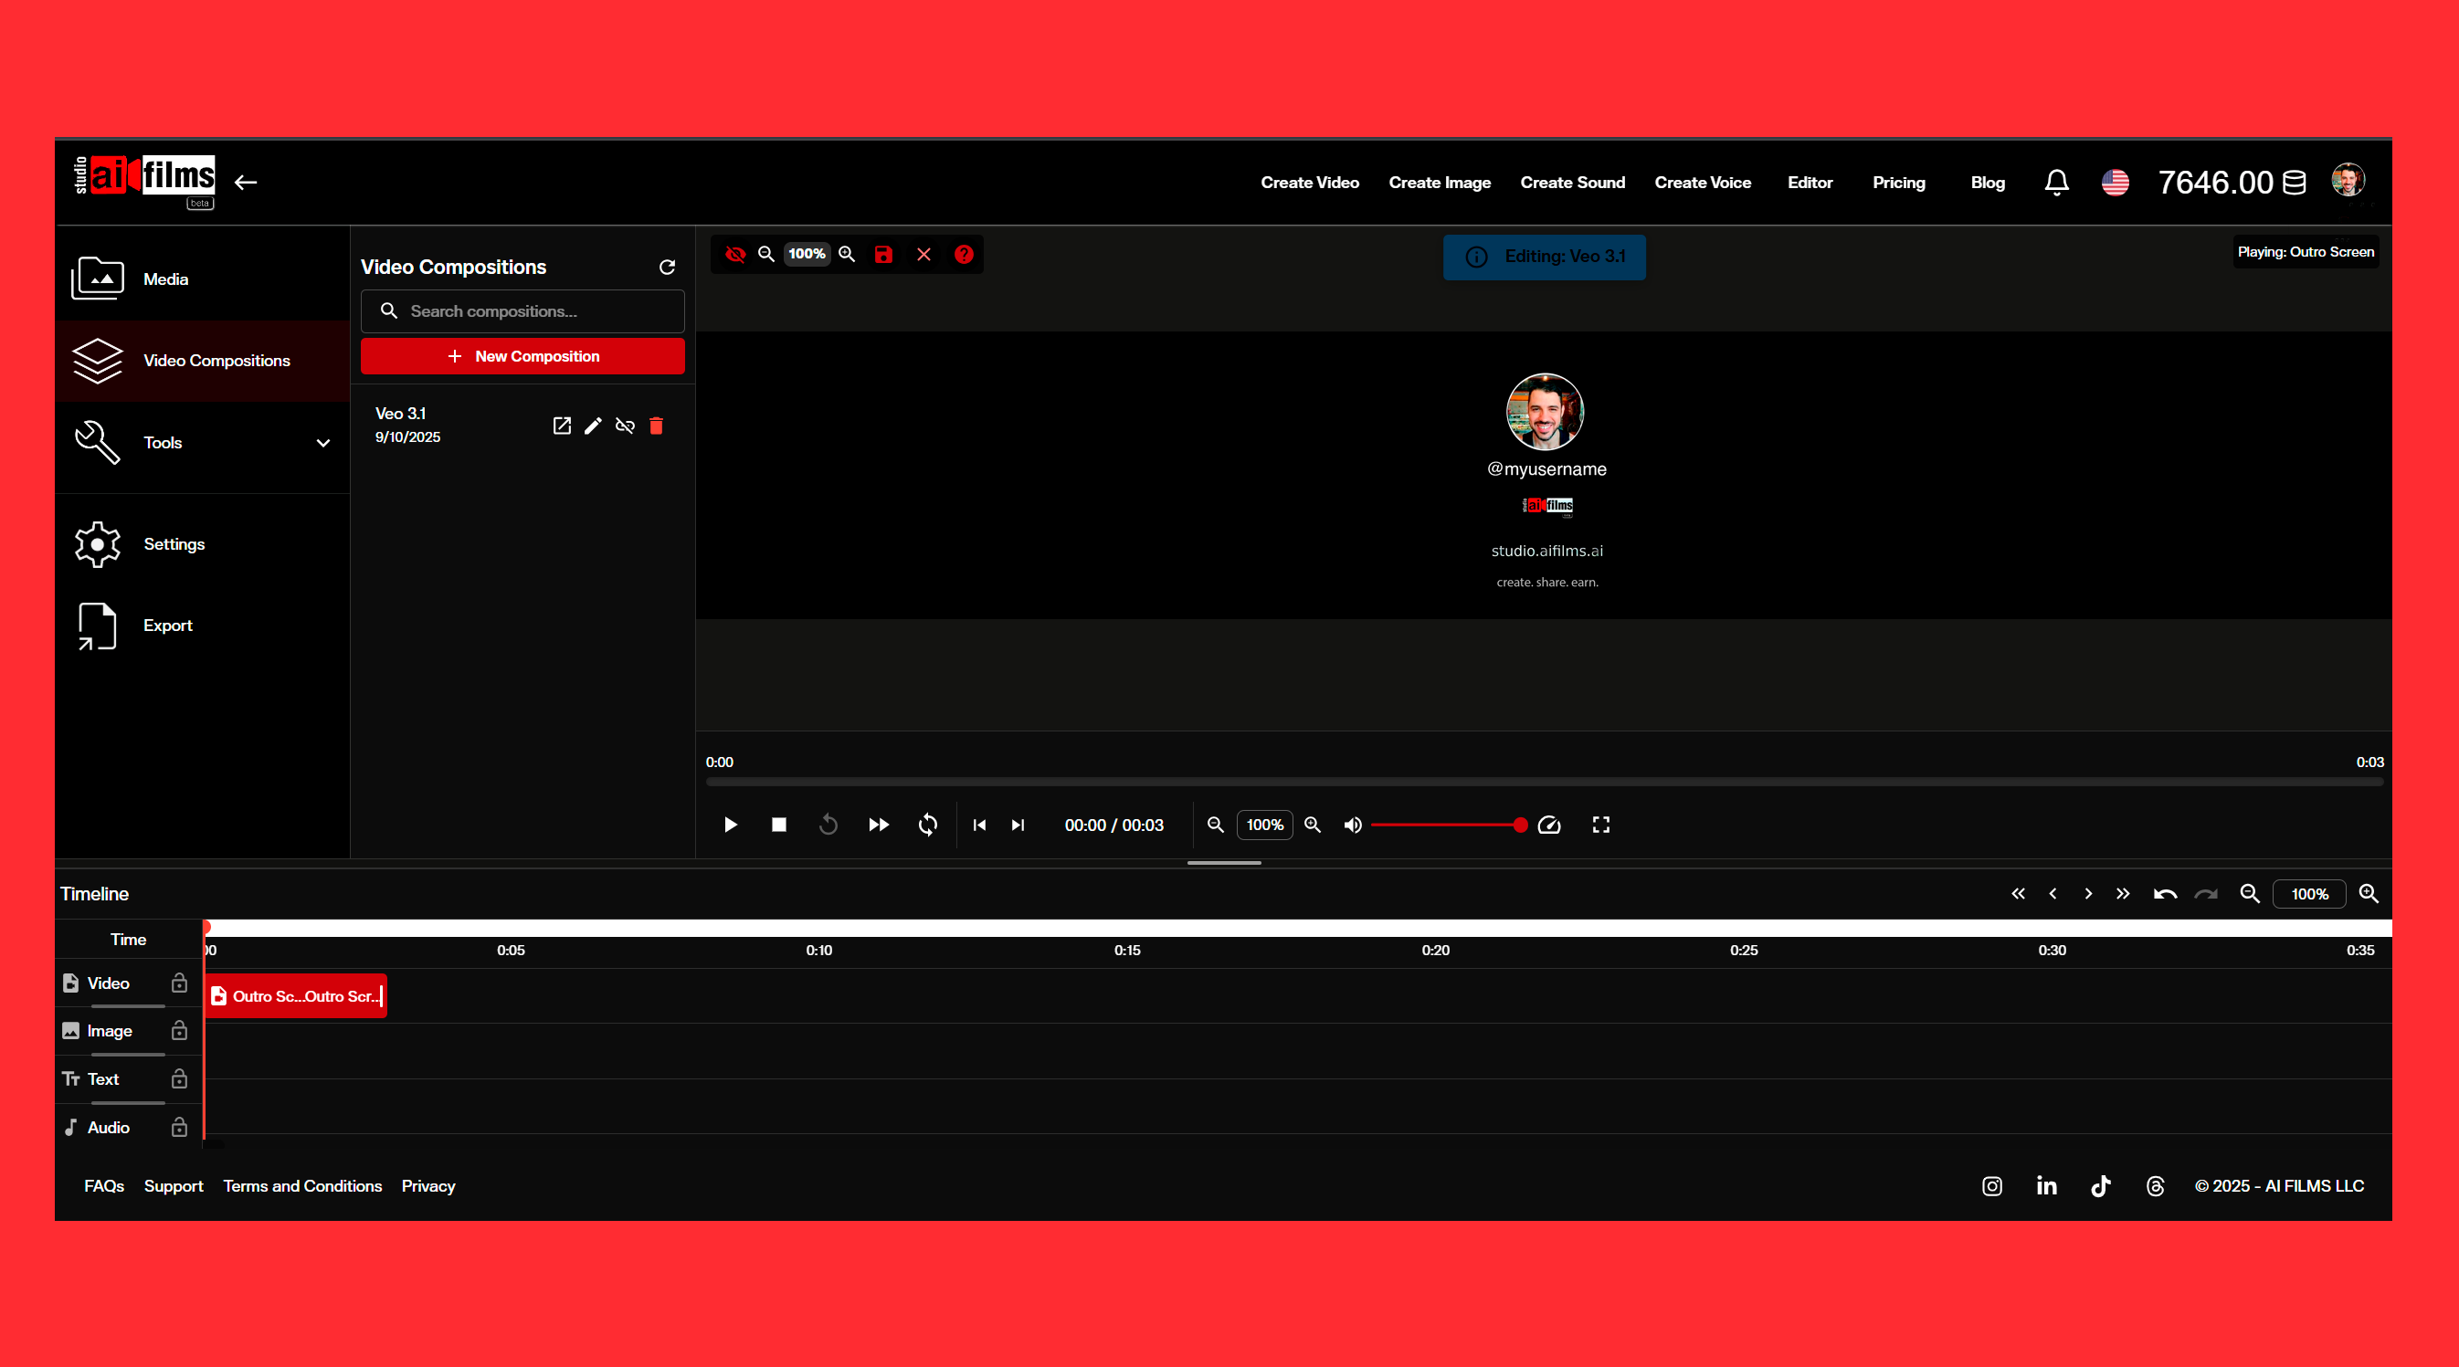This screenshot has height=1367, width=2459.
Task: Open help via the question mark icon
Action: 964,254
